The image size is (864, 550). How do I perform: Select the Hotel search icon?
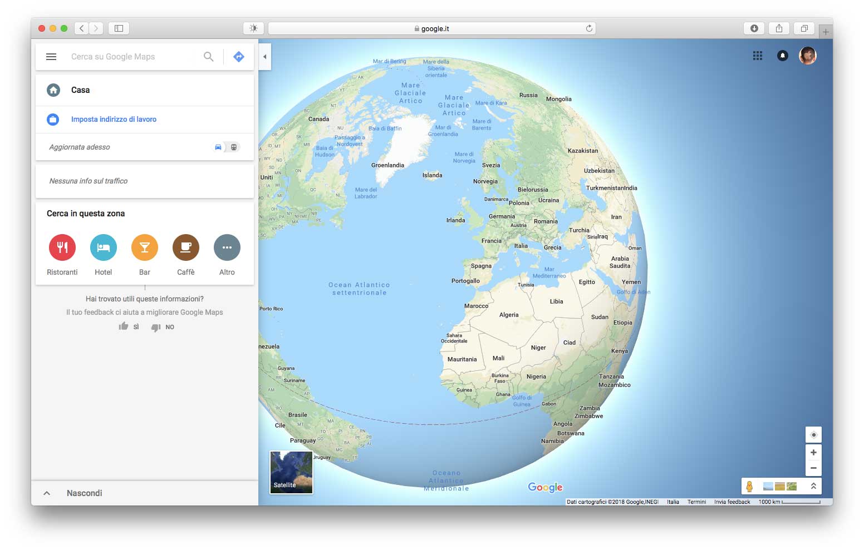coord(103,247)
